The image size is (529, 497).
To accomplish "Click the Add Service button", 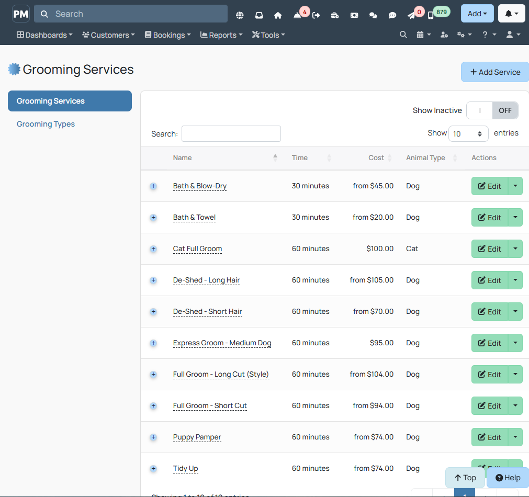I will tap(495, 72).
